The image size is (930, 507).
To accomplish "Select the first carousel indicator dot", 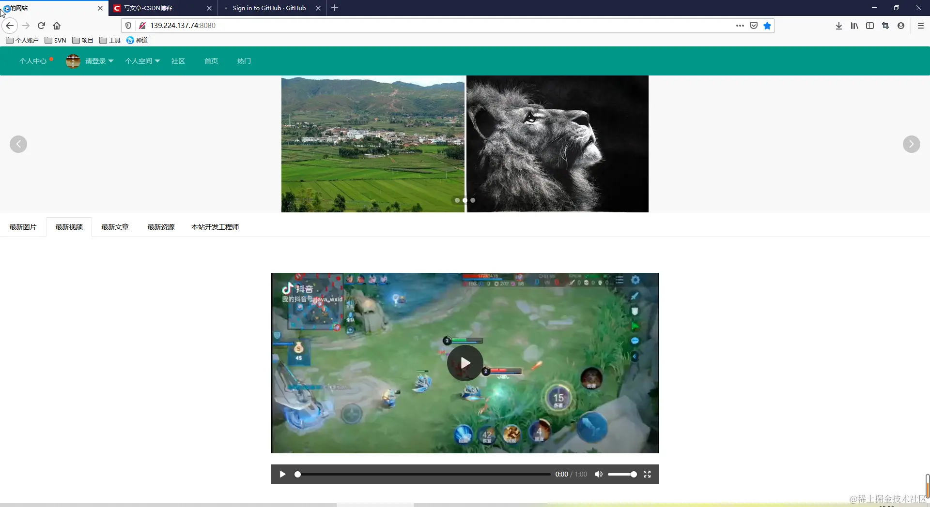I will pyautogui.click(x=457, y=200).
